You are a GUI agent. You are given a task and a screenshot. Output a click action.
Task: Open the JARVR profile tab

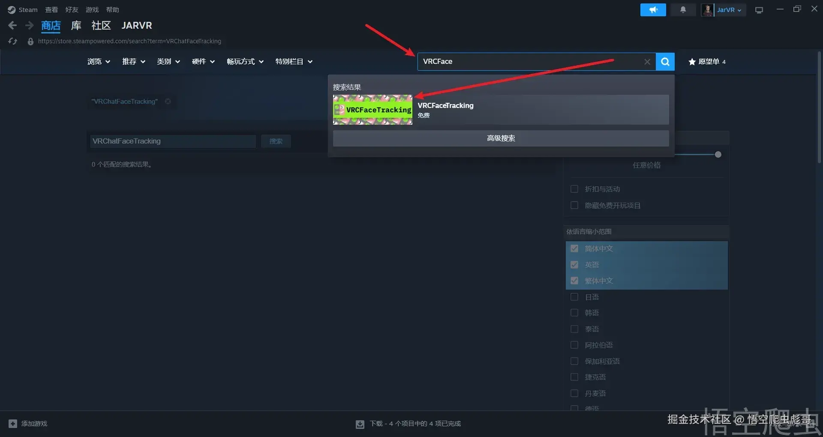click(137, 26)
